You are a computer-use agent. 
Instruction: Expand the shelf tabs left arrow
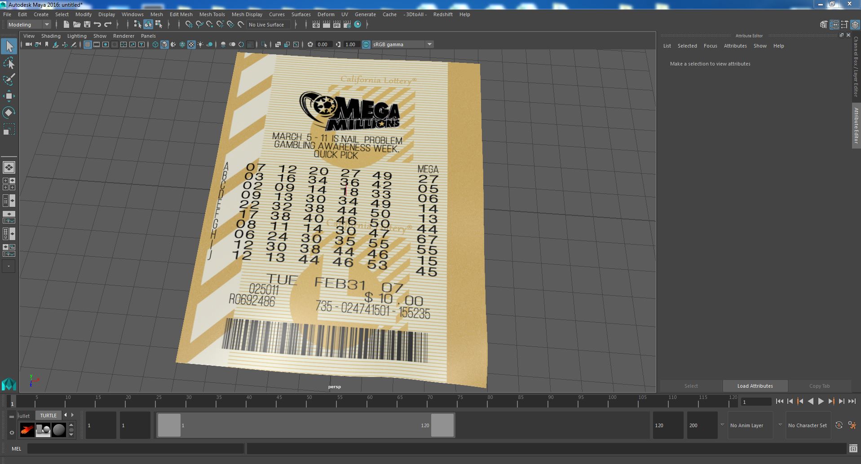[66, 415]
